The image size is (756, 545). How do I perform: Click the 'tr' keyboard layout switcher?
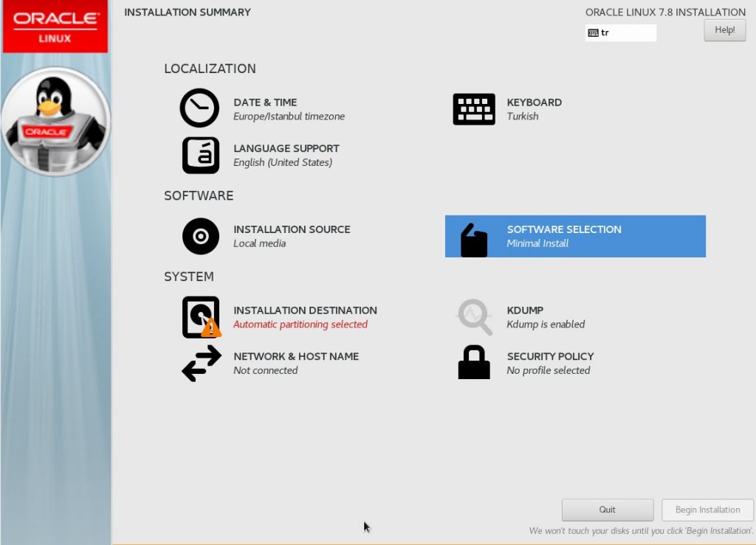pyautogui.click(x=621, y=32)
